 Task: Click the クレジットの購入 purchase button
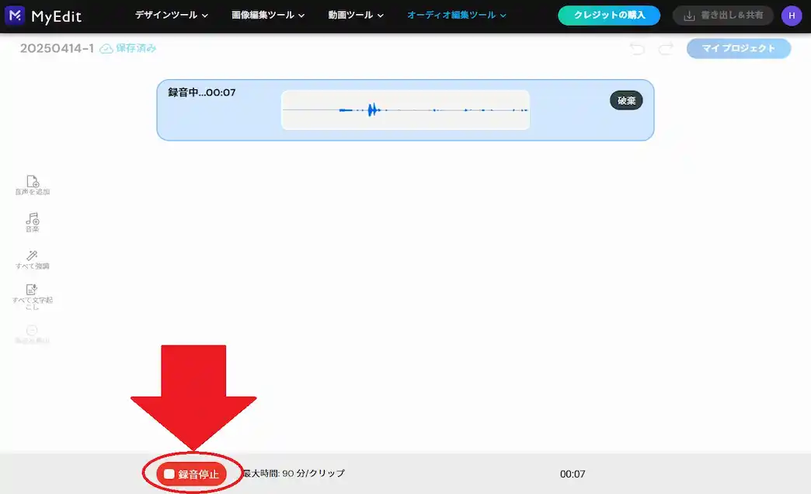pyautogui.click(x=608, y=15)
